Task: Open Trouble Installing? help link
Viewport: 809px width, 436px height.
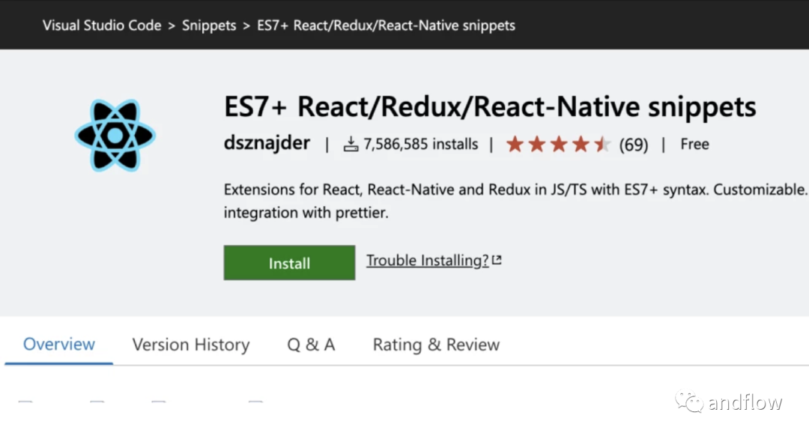Action: [x=427, y=261]
